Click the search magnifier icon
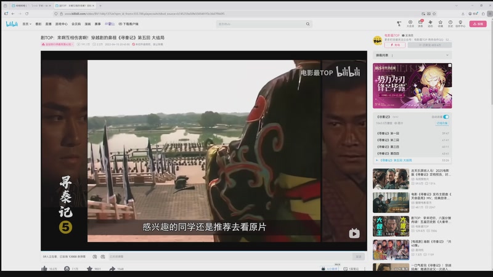The height and width of the screenshot is (277, 493). (x=308, y=24)
